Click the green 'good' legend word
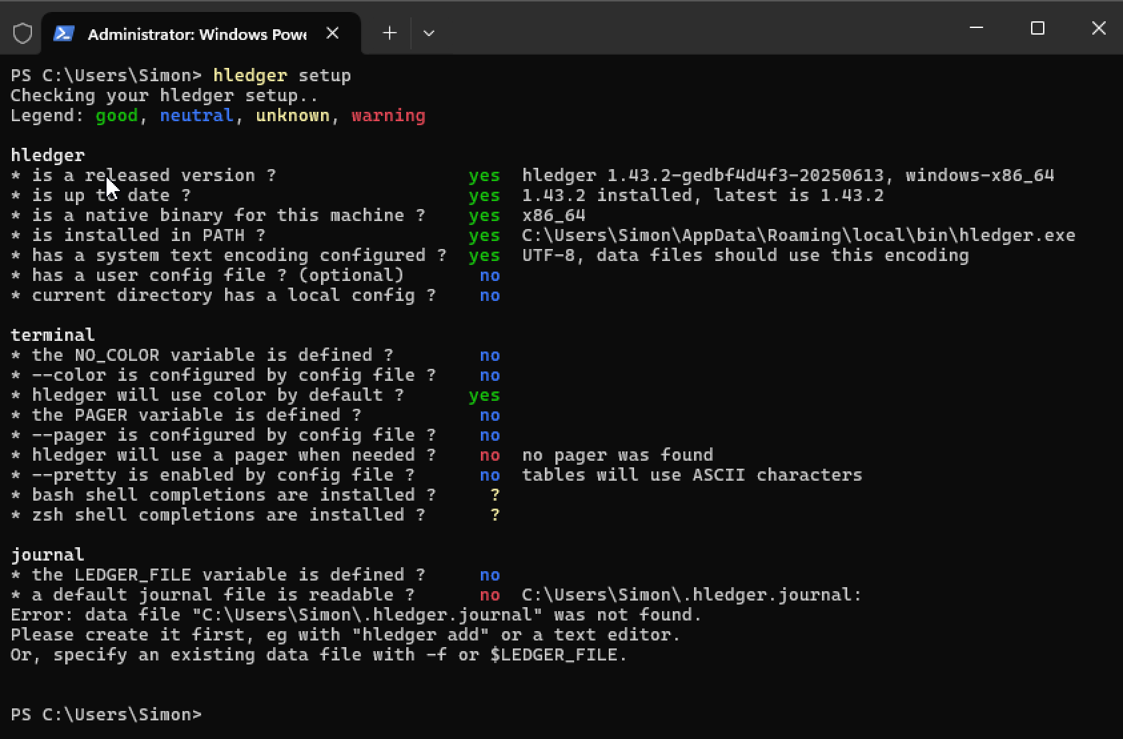 [117, 116]
